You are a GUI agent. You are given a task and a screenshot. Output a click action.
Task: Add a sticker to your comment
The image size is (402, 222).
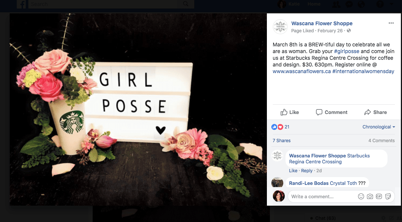pos(387,196)
